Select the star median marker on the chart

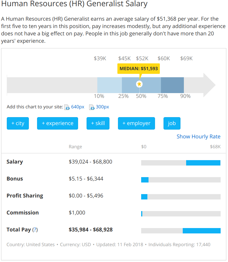(x=139, y=84)
